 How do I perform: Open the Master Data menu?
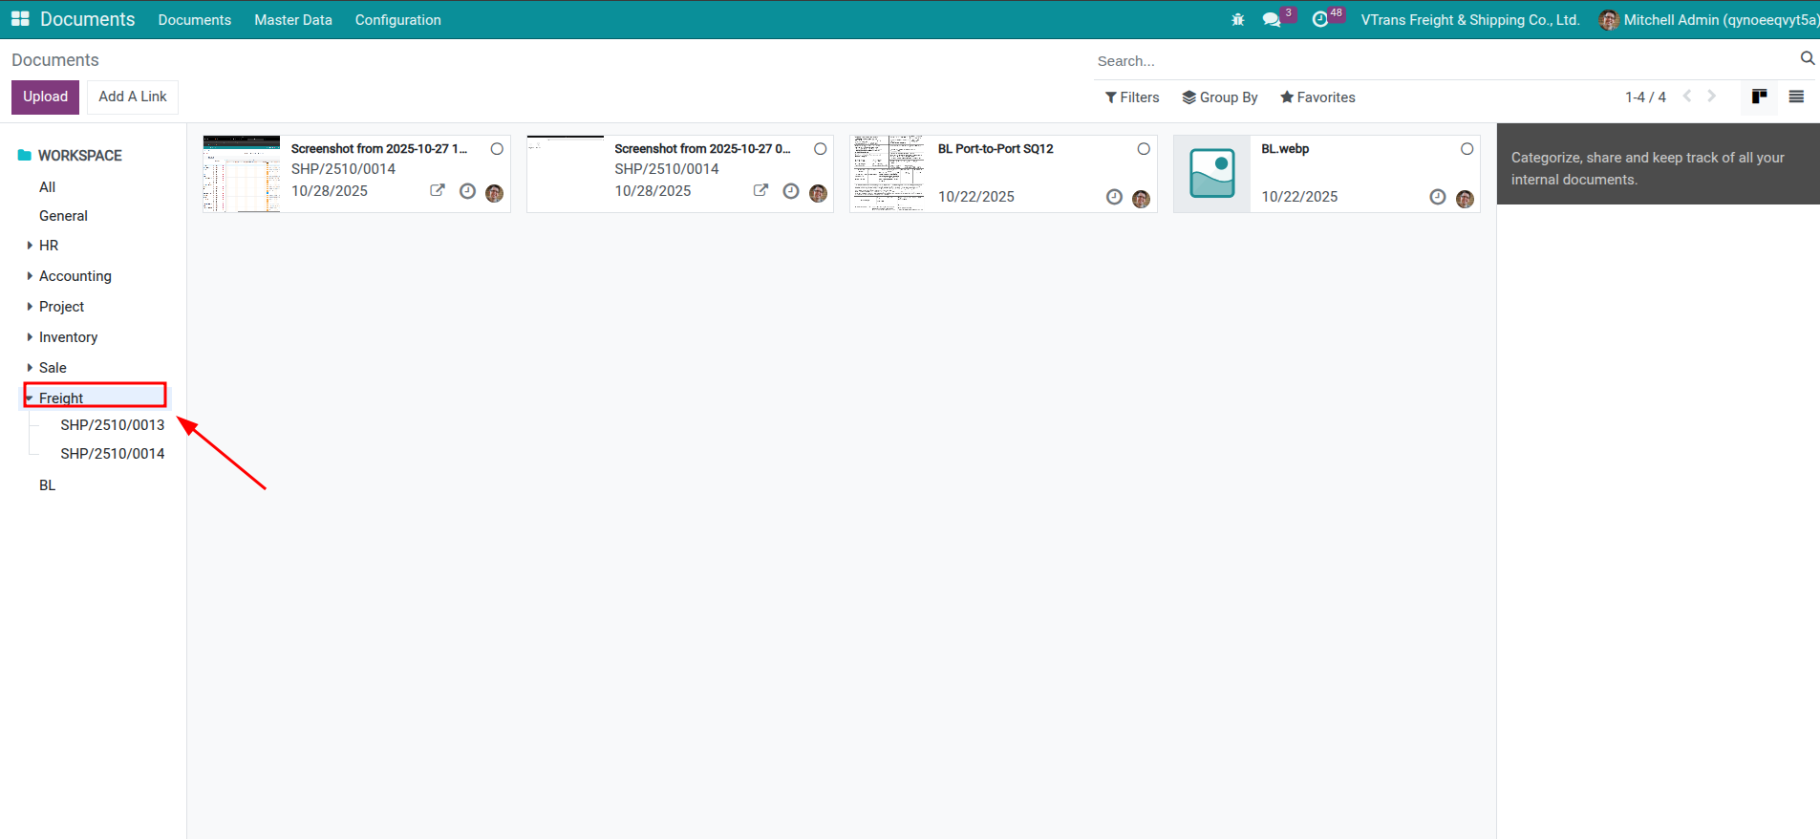(x=292, y=20)
